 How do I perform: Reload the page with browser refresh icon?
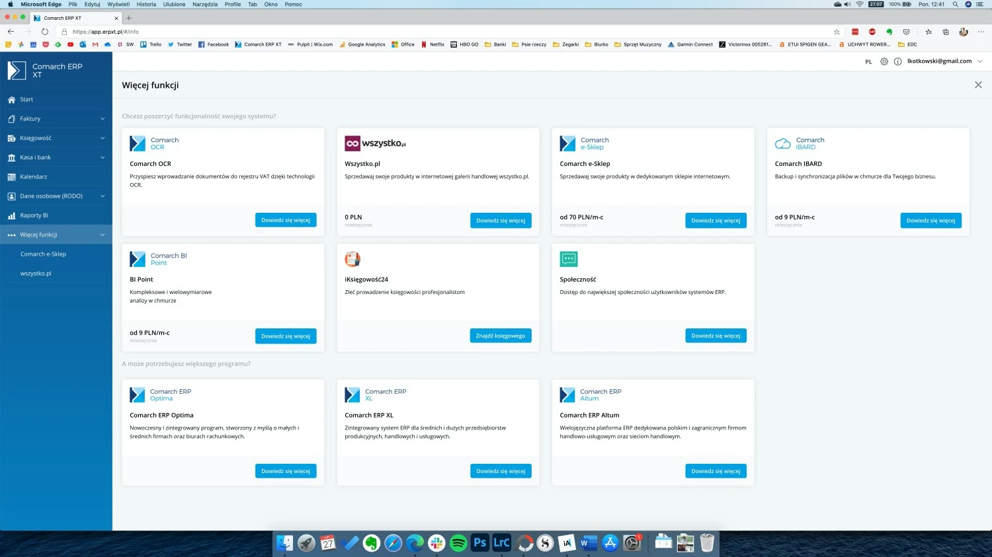[45, 32]
